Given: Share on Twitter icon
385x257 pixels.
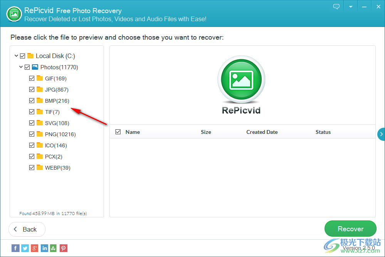Looking at the screenshot, I should click(x=25, y=248).
